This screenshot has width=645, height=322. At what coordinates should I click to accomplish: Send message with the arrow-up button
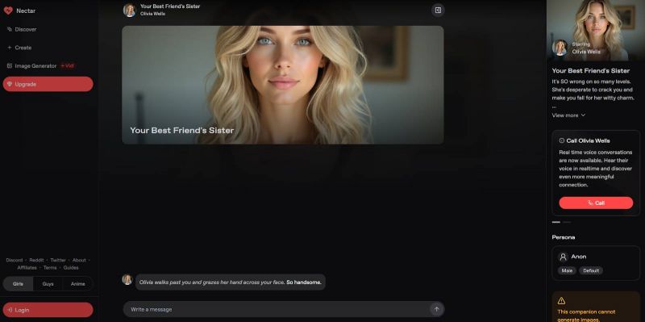tap(436, 309)
